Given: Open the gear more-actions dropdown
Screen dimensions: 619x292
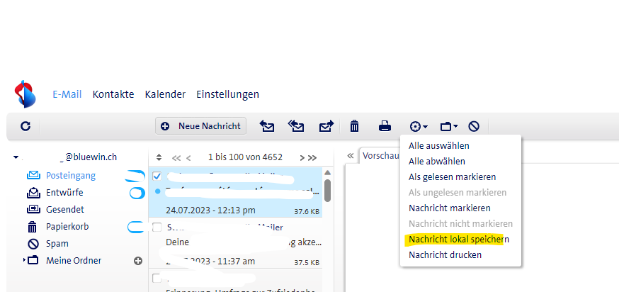Looking at the screenshot, I should click(419, 126).
